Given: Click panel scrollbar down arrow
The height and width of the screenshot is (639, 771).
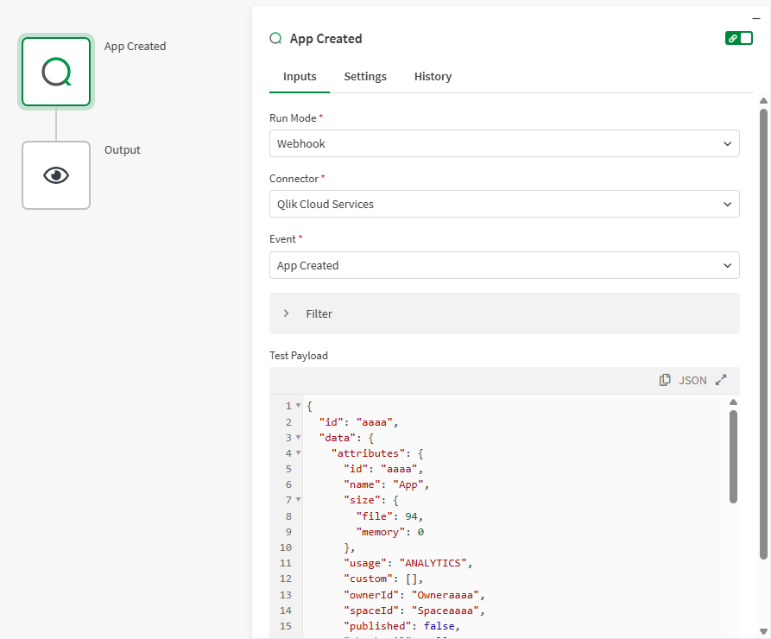Looking at the screenshot, I should 763,631.
